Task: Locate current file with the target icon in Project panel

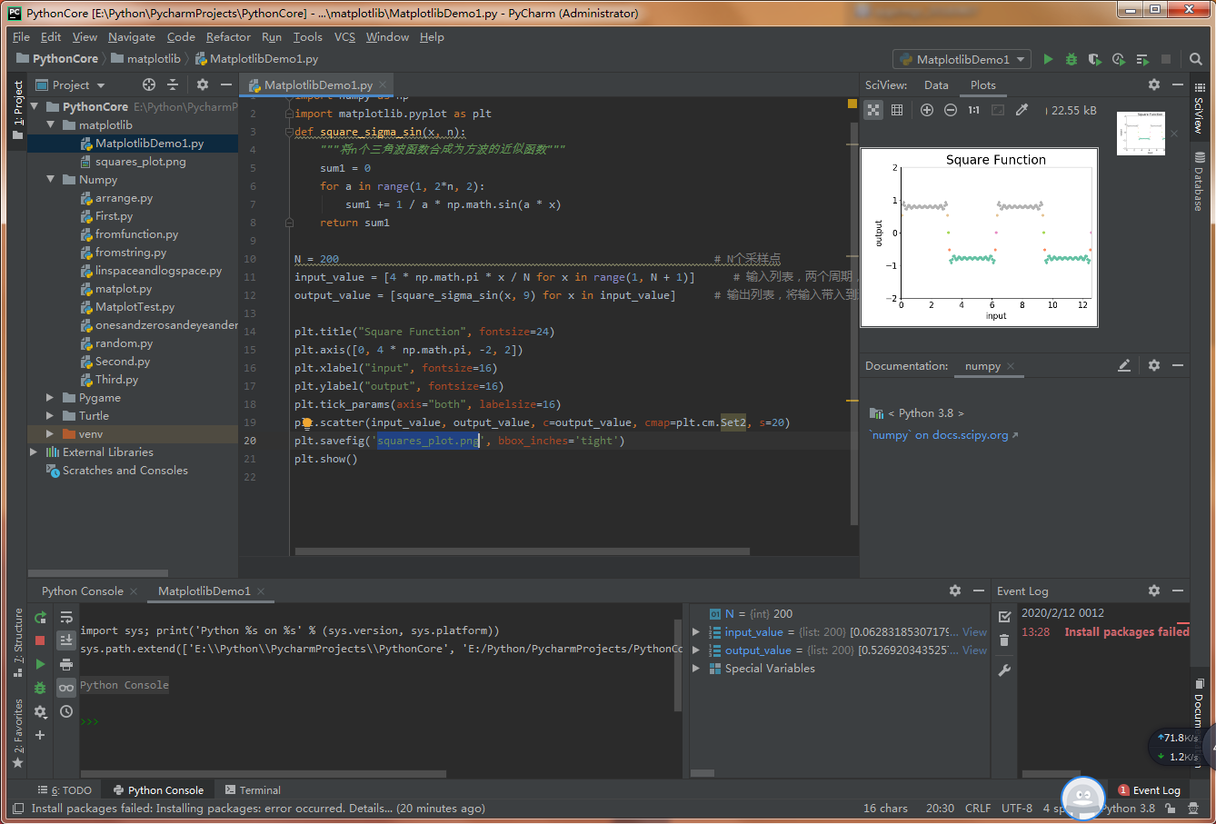Action: coord(149,84)
